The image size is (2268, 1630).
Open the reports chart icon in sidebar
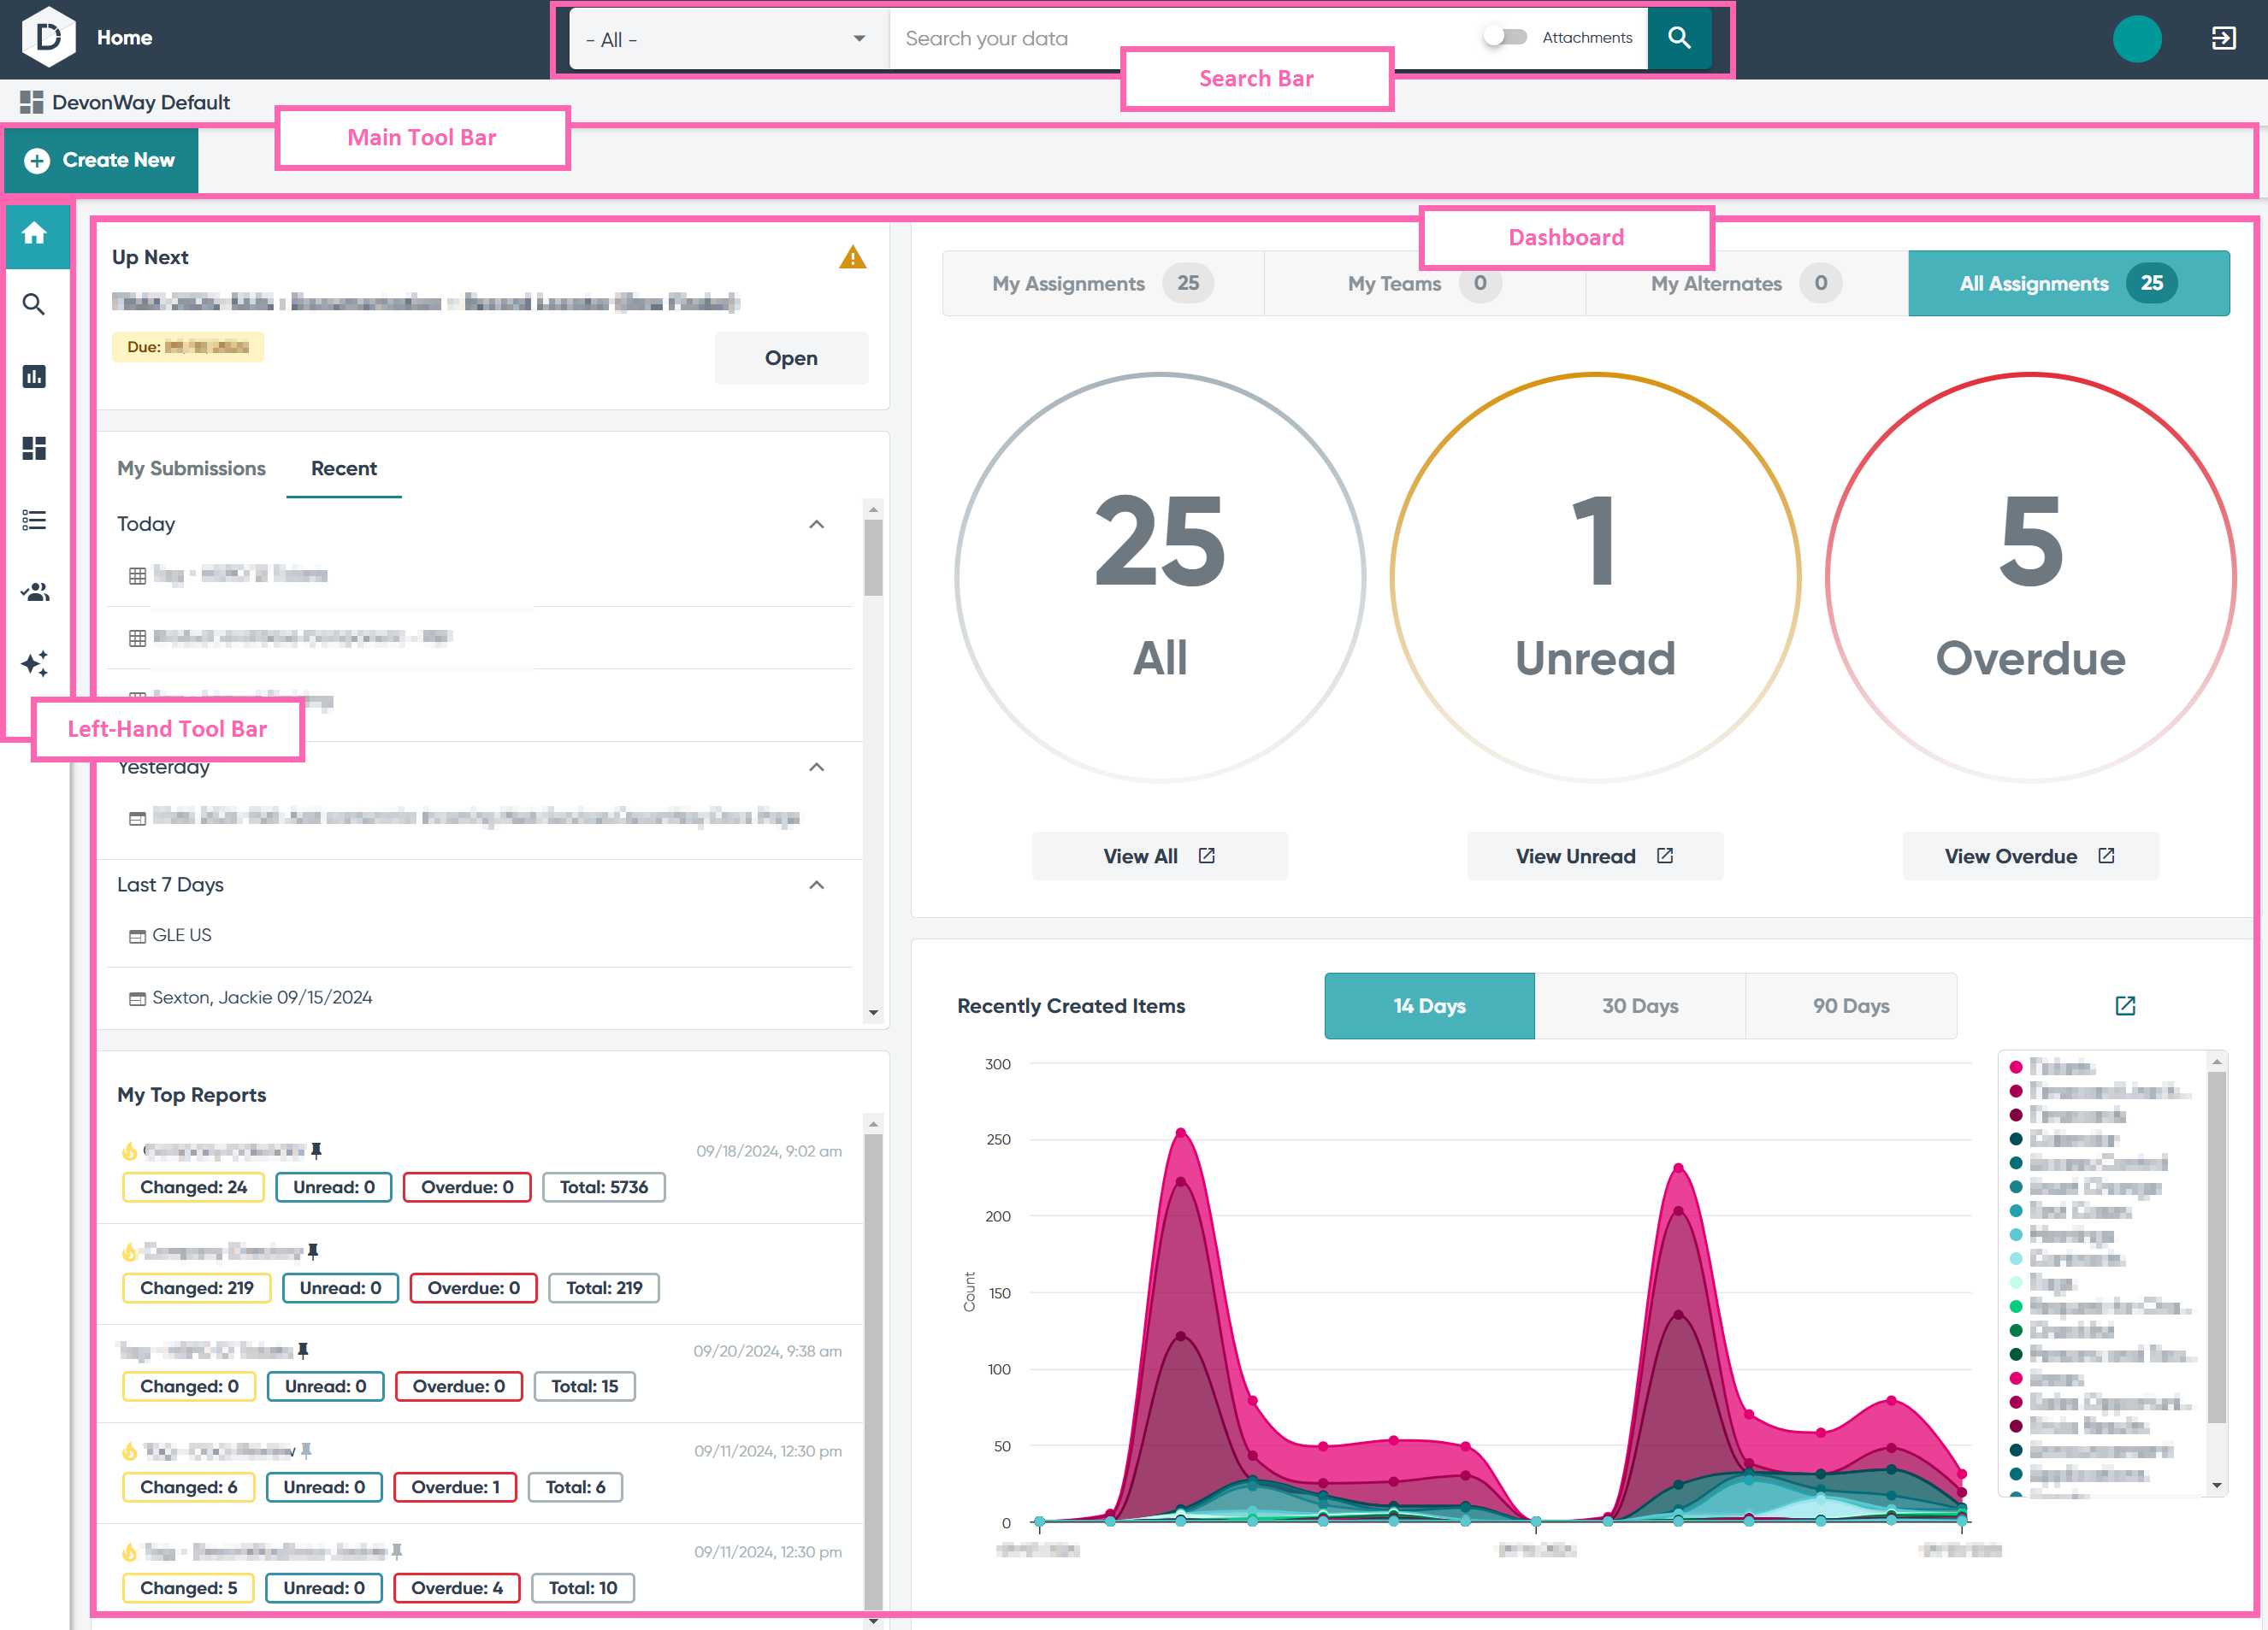(34, 377)
